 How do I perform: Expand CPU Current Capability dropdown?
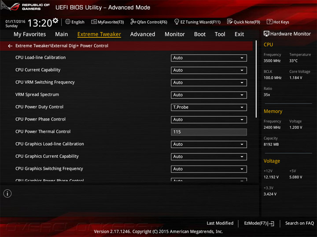point(209,70)
